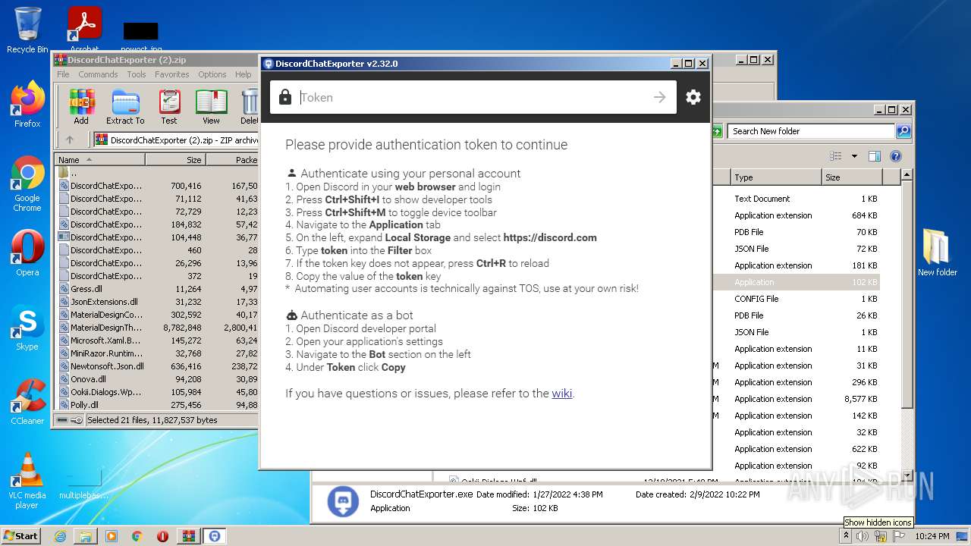Open WinRAR Tools menu

pos(137,74)
